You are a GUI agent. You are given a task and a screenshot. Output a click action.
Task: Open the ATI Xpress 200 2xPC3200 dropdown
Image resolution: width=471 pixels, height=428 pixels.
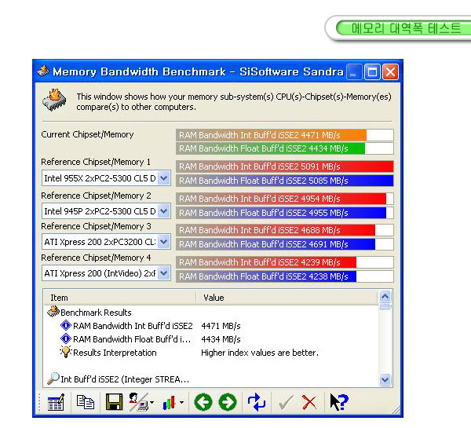click(164, 242)
